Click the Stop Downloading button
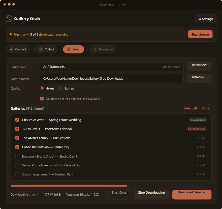 [x=151, y=195]
